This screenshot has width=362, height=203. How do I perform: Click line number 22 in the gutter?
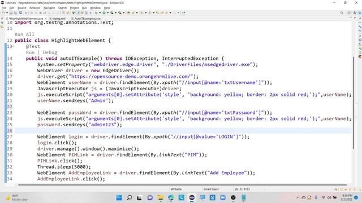tap(10, 107)
